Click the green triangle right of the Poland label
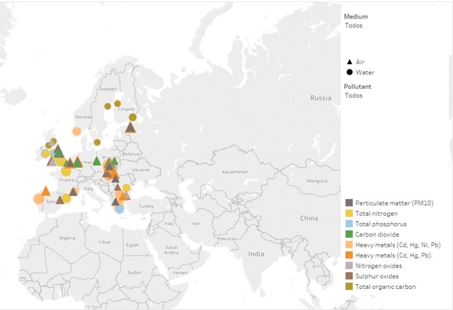 click(x=115, y=161)
